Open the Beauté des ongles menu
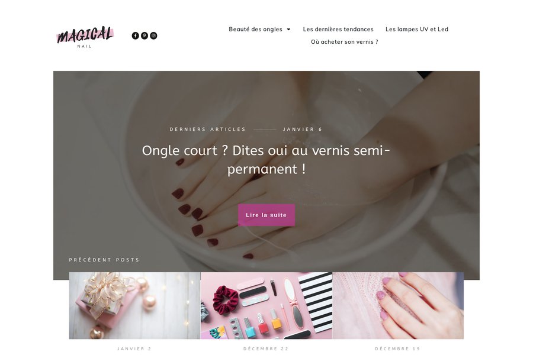This screenshot has width=533, height=355. (x=255, y=29)
